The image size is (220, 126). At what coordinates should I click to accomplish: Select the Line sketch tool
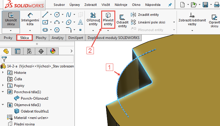click(45, 15)
